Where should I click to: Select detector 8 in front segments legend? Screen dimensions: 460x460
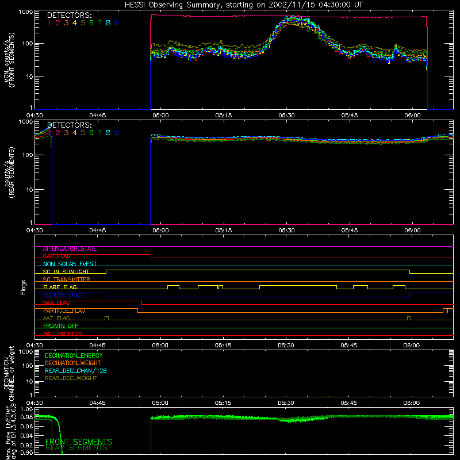(108, 23)
